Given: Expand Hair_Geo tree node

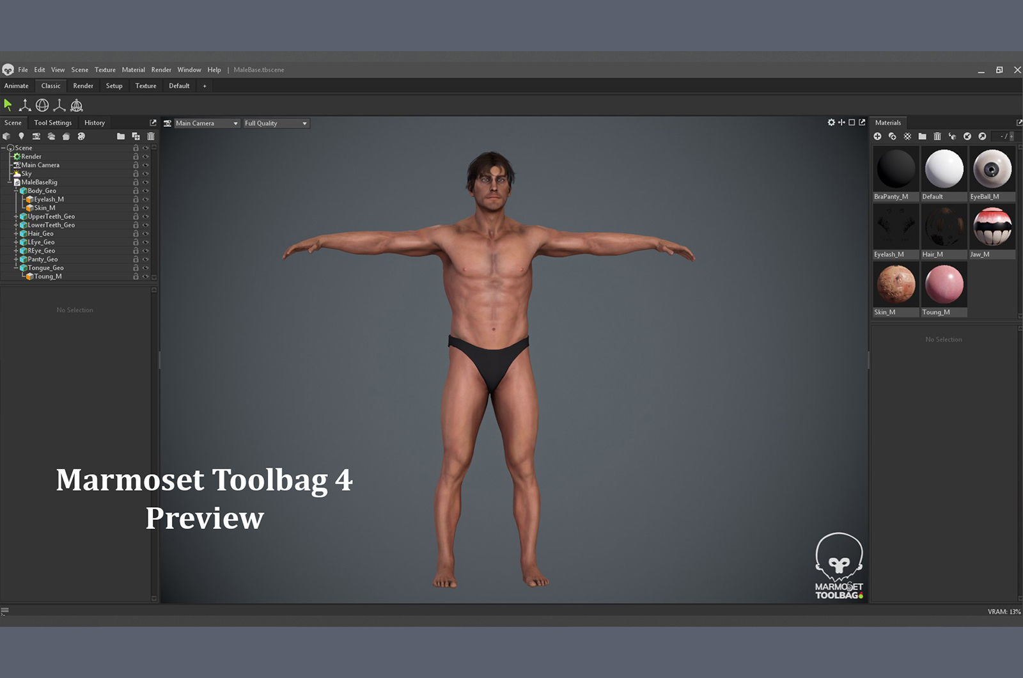Looking at the screenshot, I should [x=16, y=233].
